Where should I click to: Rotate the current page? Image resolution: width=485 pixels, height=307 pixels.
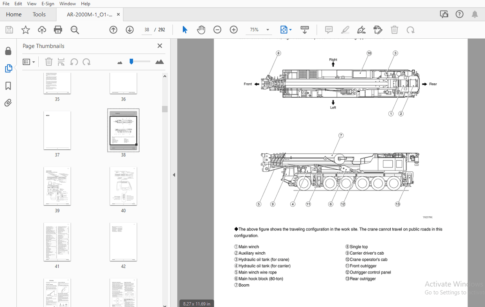[x=410, y=30]
